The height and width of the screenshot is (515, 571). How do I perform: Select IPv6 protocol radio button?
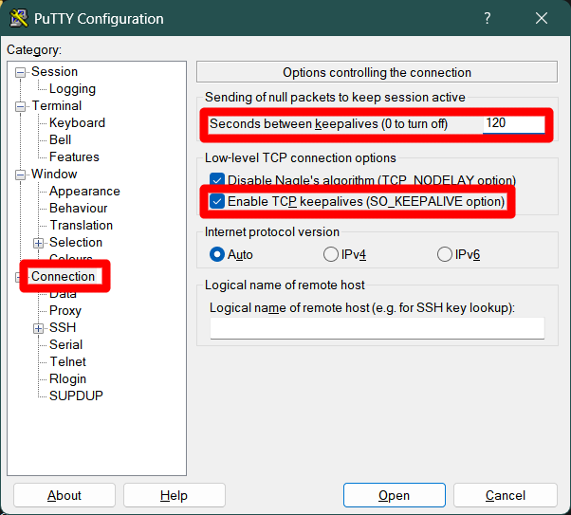coord(444,254)
